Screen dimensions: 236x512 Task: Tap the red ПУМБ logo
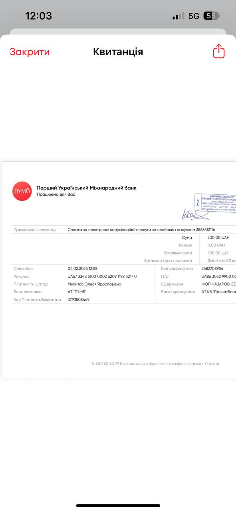click(22, 191)
